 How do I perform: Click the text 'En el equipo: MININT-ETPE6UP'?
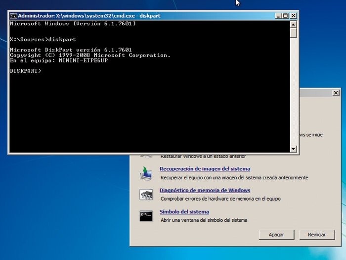(59, 60)
